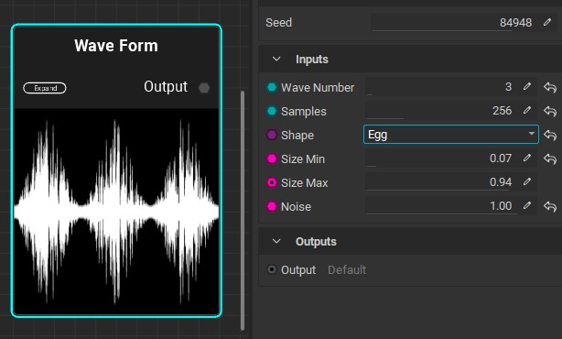The image size is (562, 339).
Task: Click the Seed label
Action: [x=278, y=23]
